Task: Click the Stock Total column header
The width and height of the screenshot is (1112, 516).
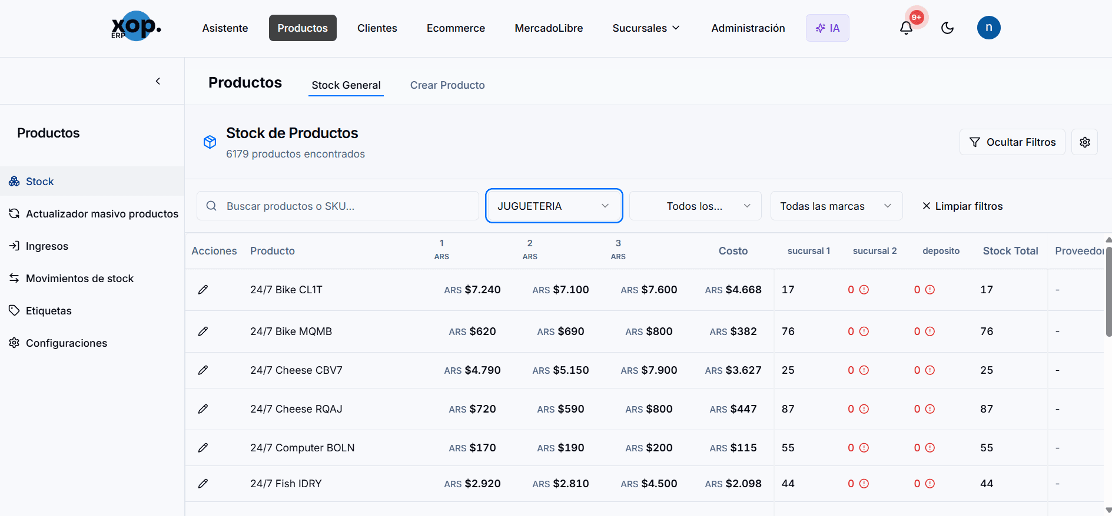Action: pos(1011,251)
